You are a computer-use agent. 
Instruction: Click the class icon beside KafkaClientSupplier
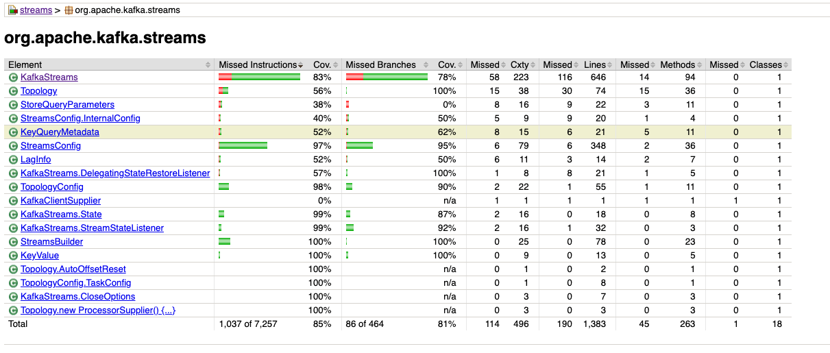coord(13,201)
